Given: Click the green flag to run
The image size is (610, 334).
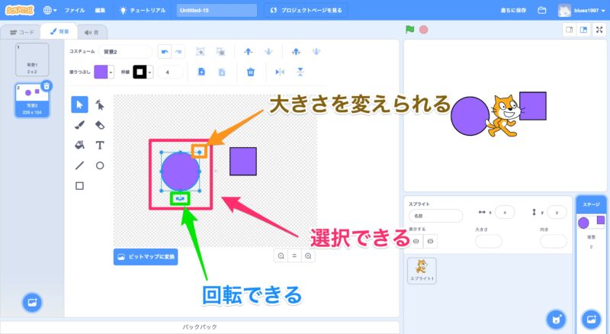Looking at the screenshot, I should (x=410, y=30).
